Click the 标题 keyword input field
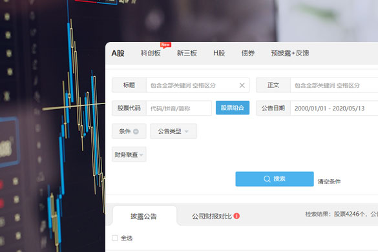Image resolution: width=378 pixels, height=252 pixels. (193, 85)
